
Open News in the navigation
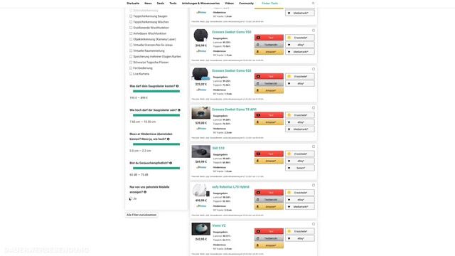[148, 3]
